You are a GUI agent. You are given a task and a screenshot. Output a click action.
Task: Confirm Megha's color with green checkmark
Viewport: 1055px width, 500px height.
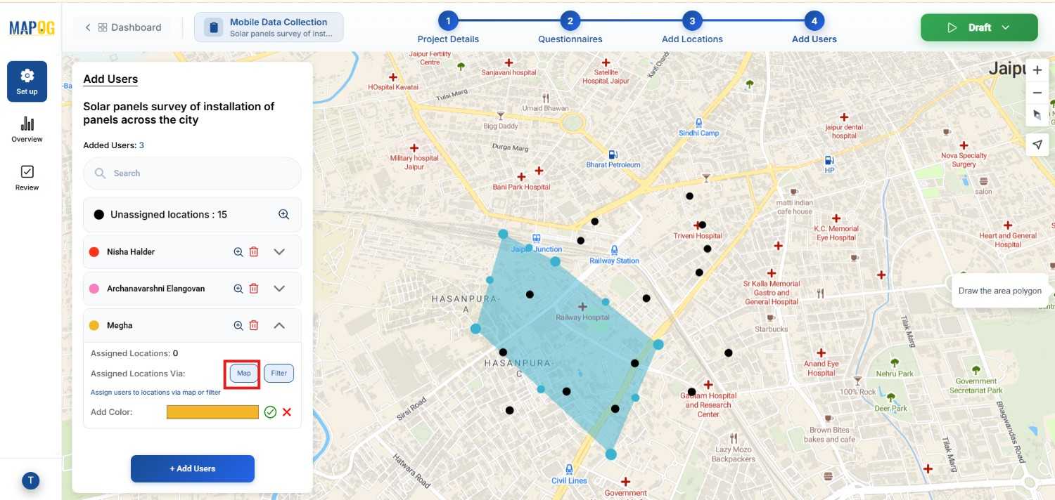click(270, 412)
